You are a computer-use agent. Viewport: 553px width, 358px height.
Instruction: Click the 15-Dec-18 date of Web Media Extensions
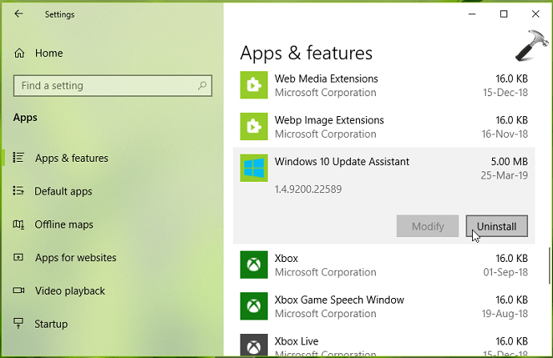(x=505, y=93)
